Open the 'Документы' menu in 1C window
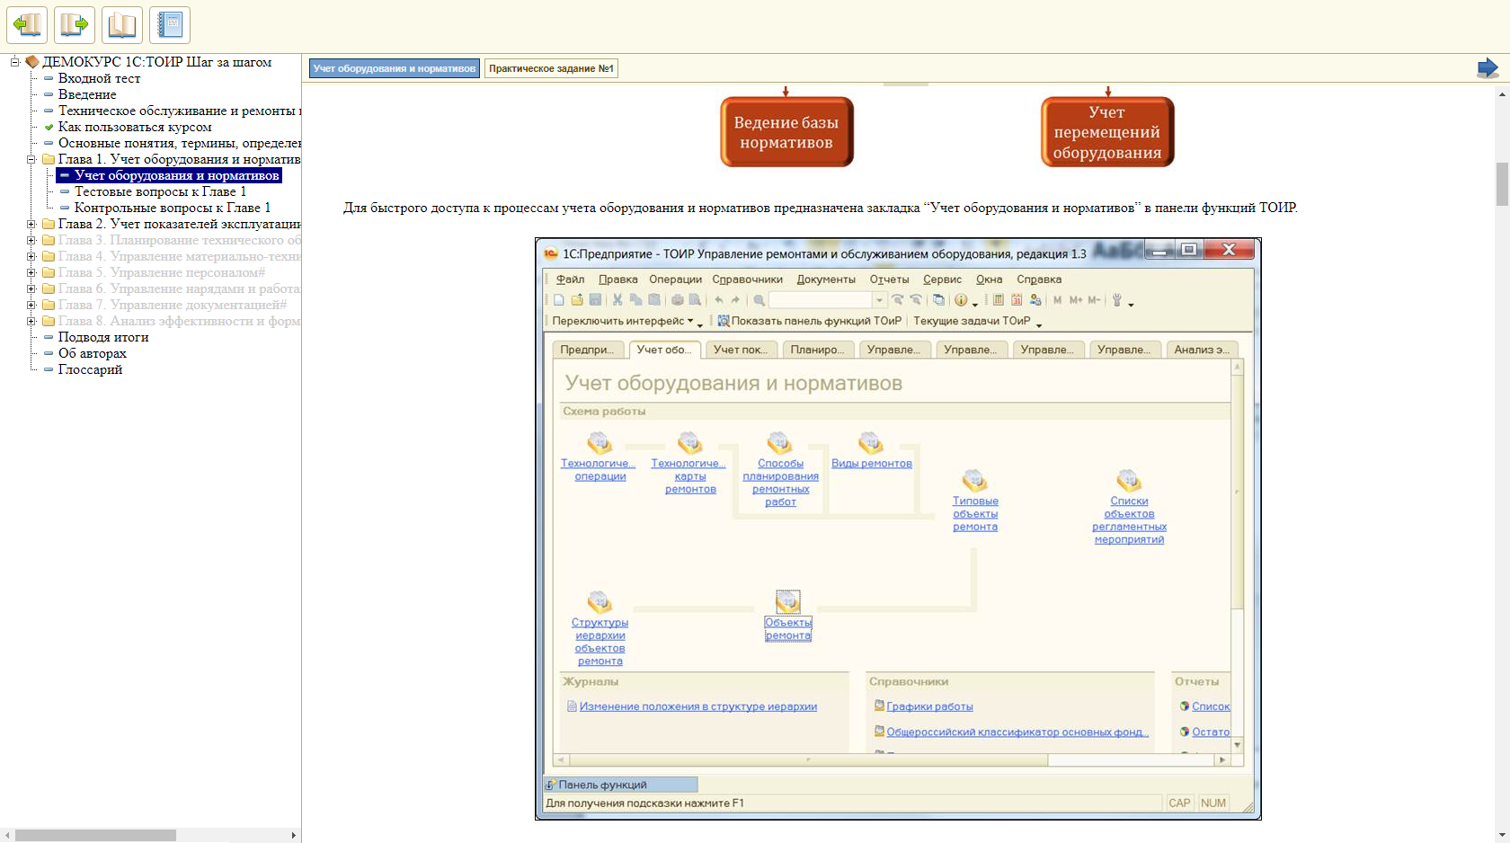The image size is (1510, 843). pyautogui.click(x=826, y=280)
